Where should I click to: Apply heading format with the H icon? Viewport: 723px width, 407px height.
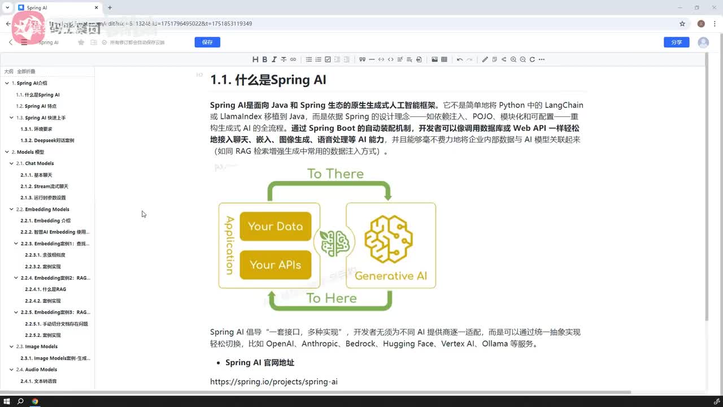click(x=255, y=59)
